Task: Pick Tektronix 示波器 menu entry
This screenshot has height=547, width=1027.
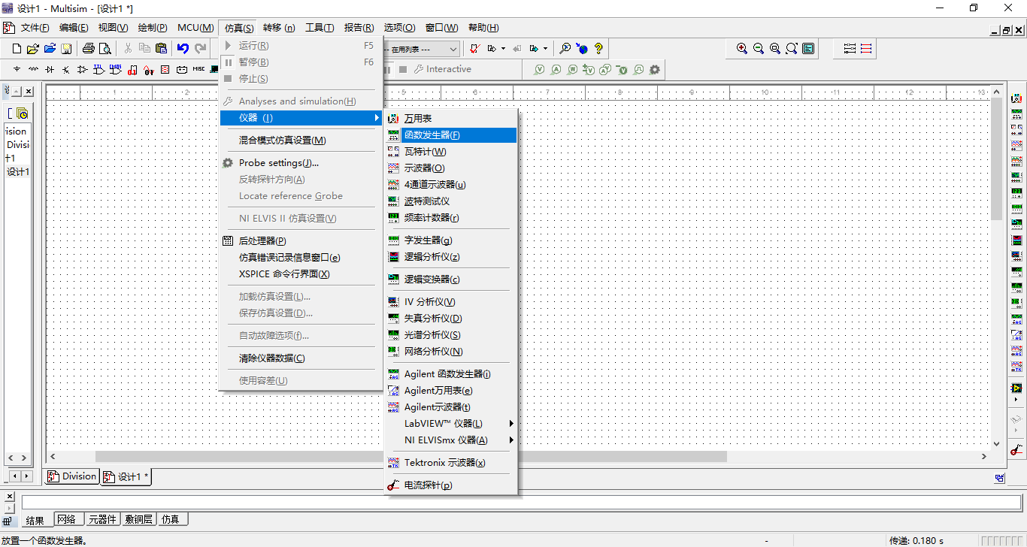Action: pyautogui.click(x=450, y=463)
